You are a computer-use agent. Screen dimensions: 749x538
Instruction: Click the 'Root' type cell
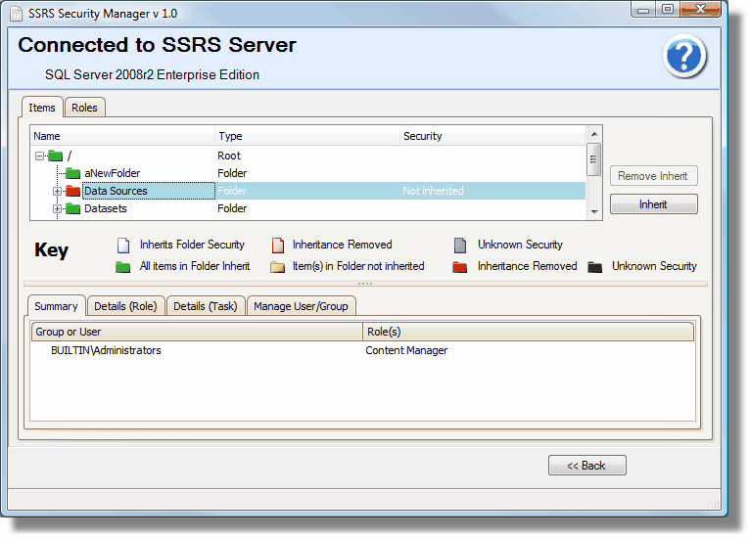point(229,156)
